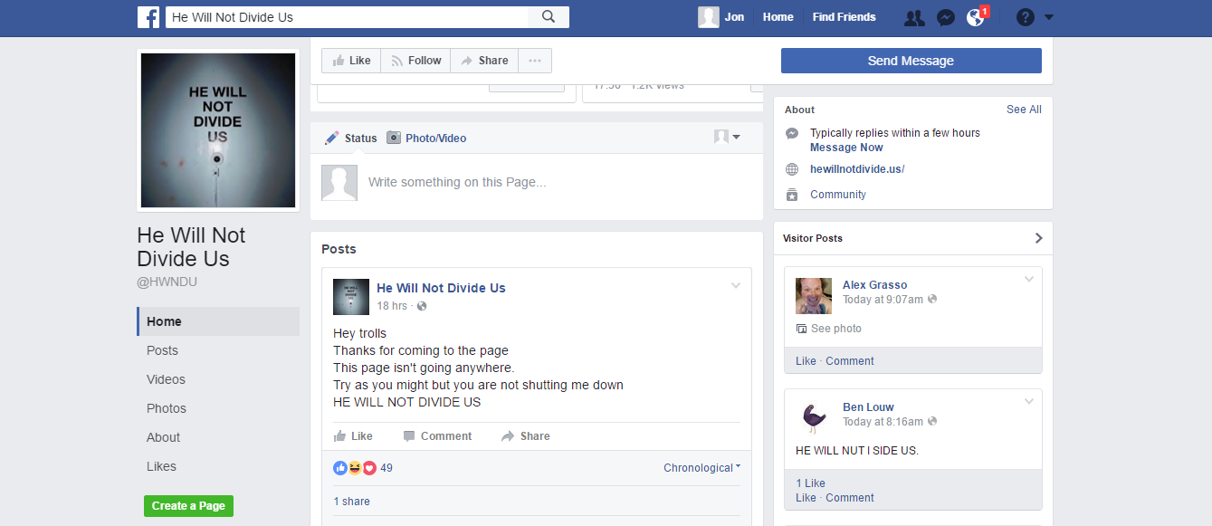
Task: Open the Posts sidebar item
Action: (x=218, y=350)
